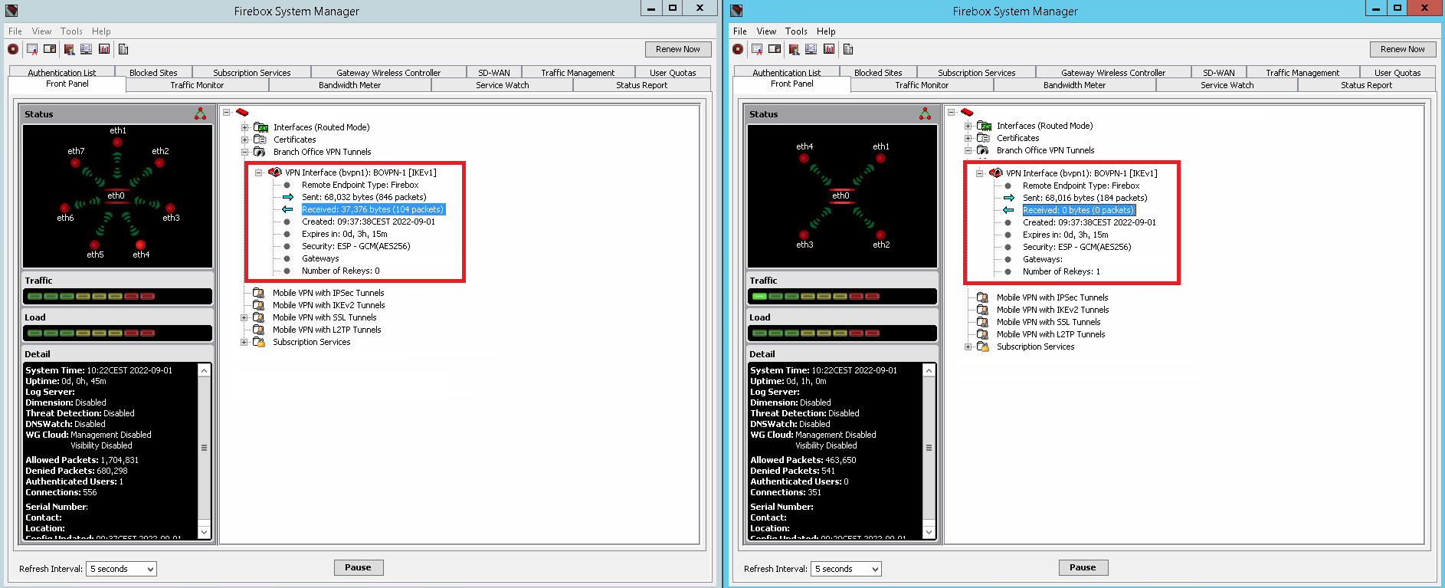Click Renew Now in right window
1445x588 pixels.
[x=1403, y=49]
